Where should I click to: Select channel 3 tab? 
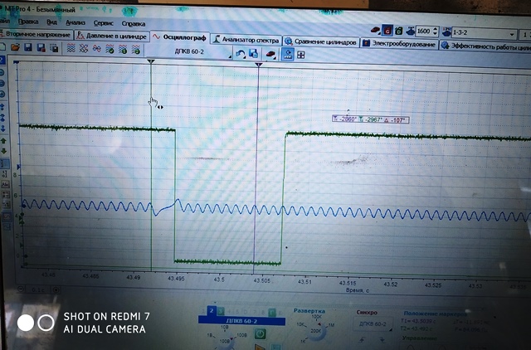220,311
